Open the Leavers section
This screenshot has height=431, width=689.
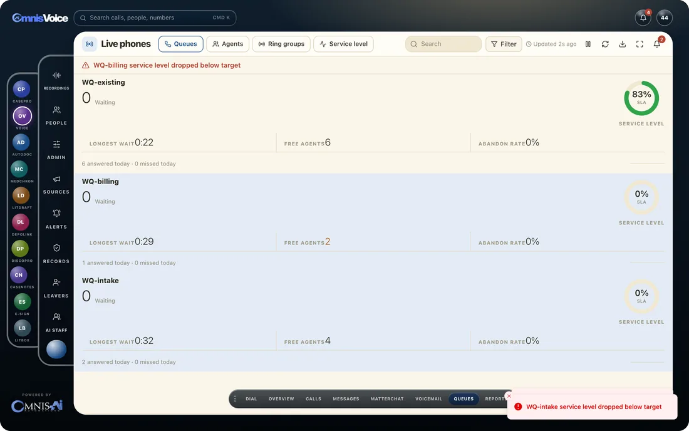[56, 288]
